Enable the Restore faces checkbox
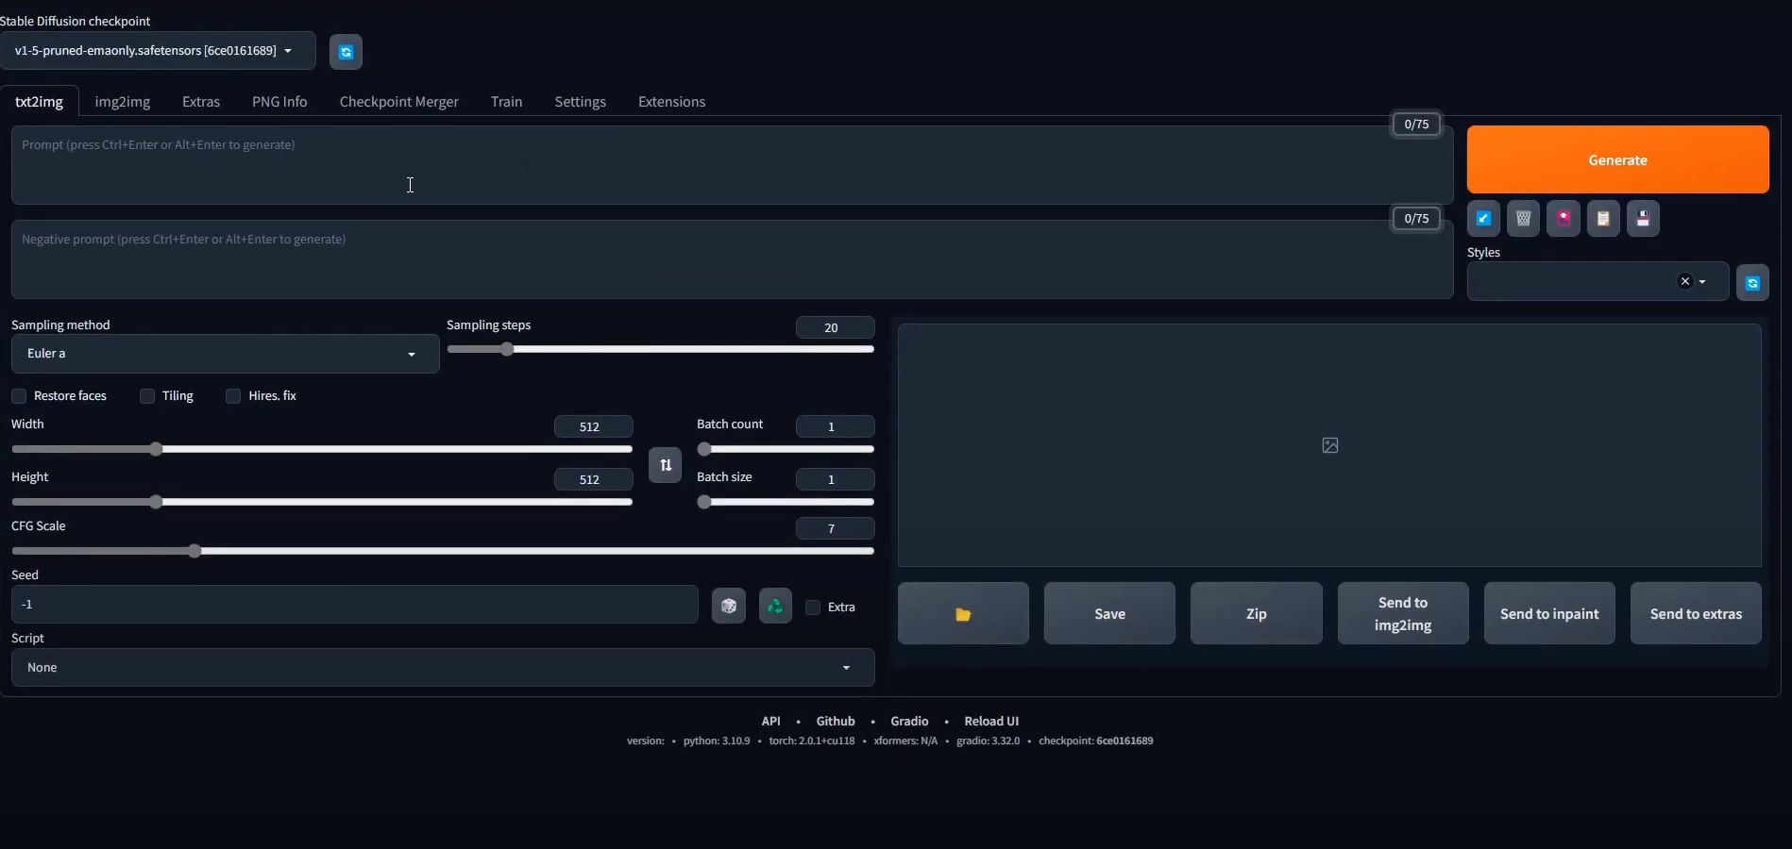The image size is (1792, 849). coord(19,396)
